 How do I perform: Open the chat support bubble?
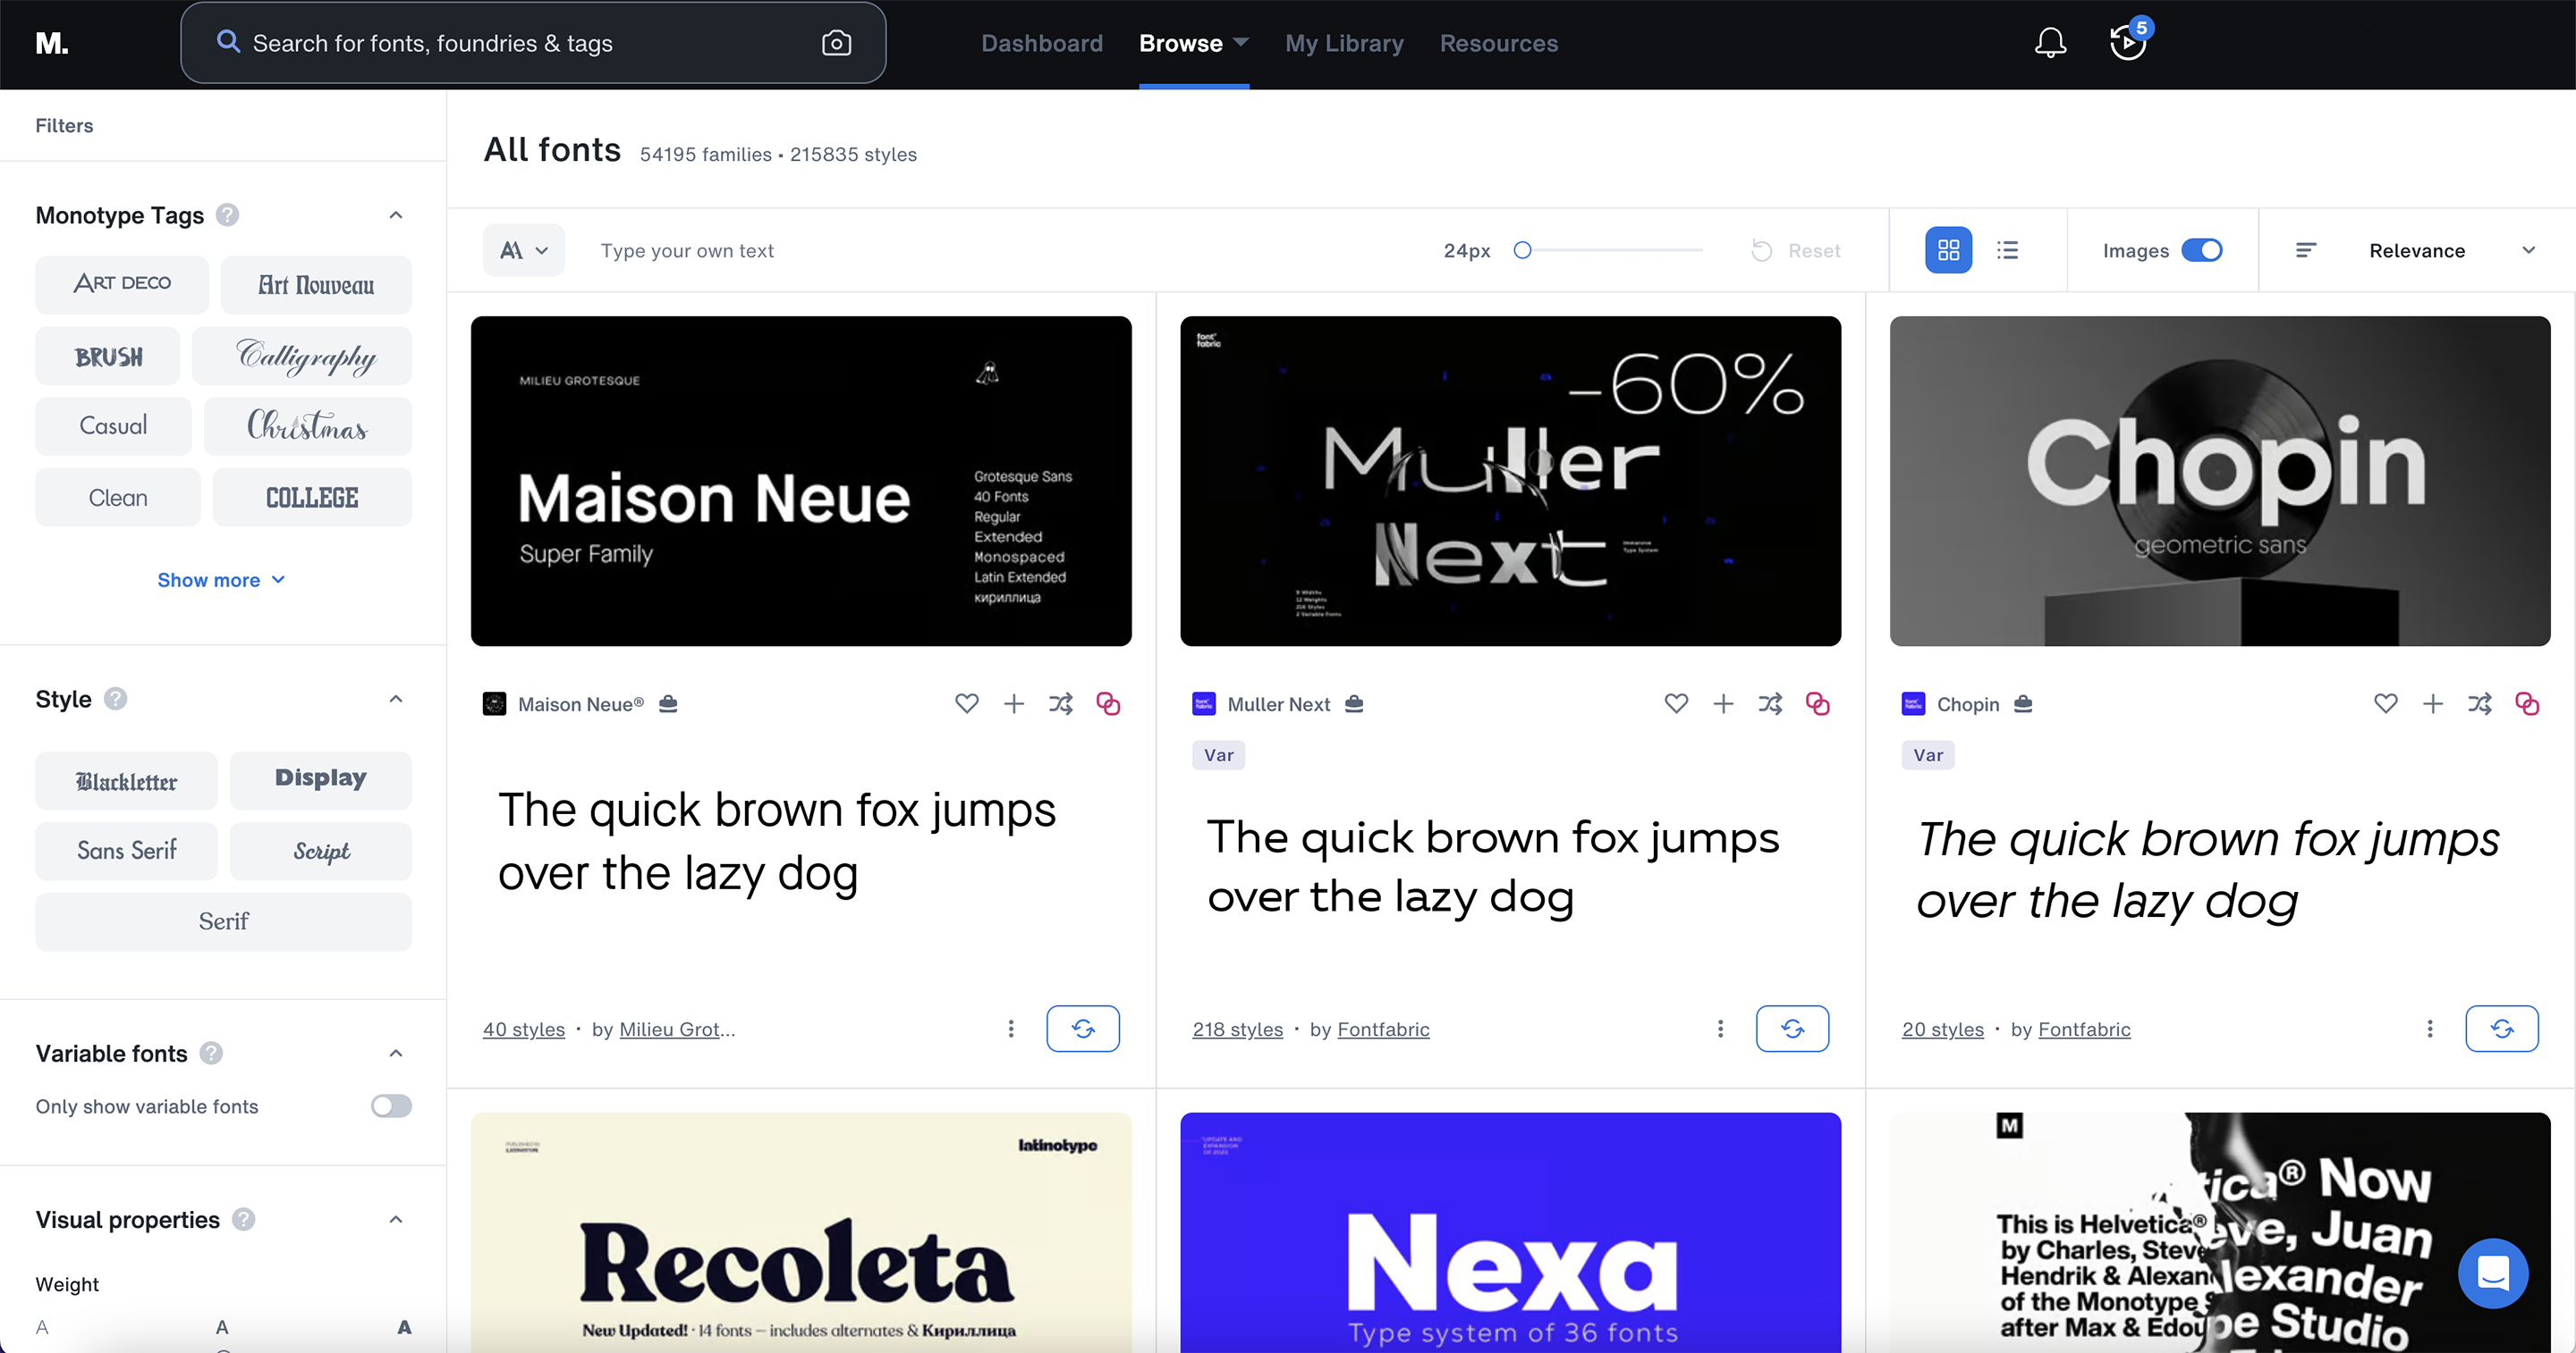pyautogui.click(x=2492, y=1273)
